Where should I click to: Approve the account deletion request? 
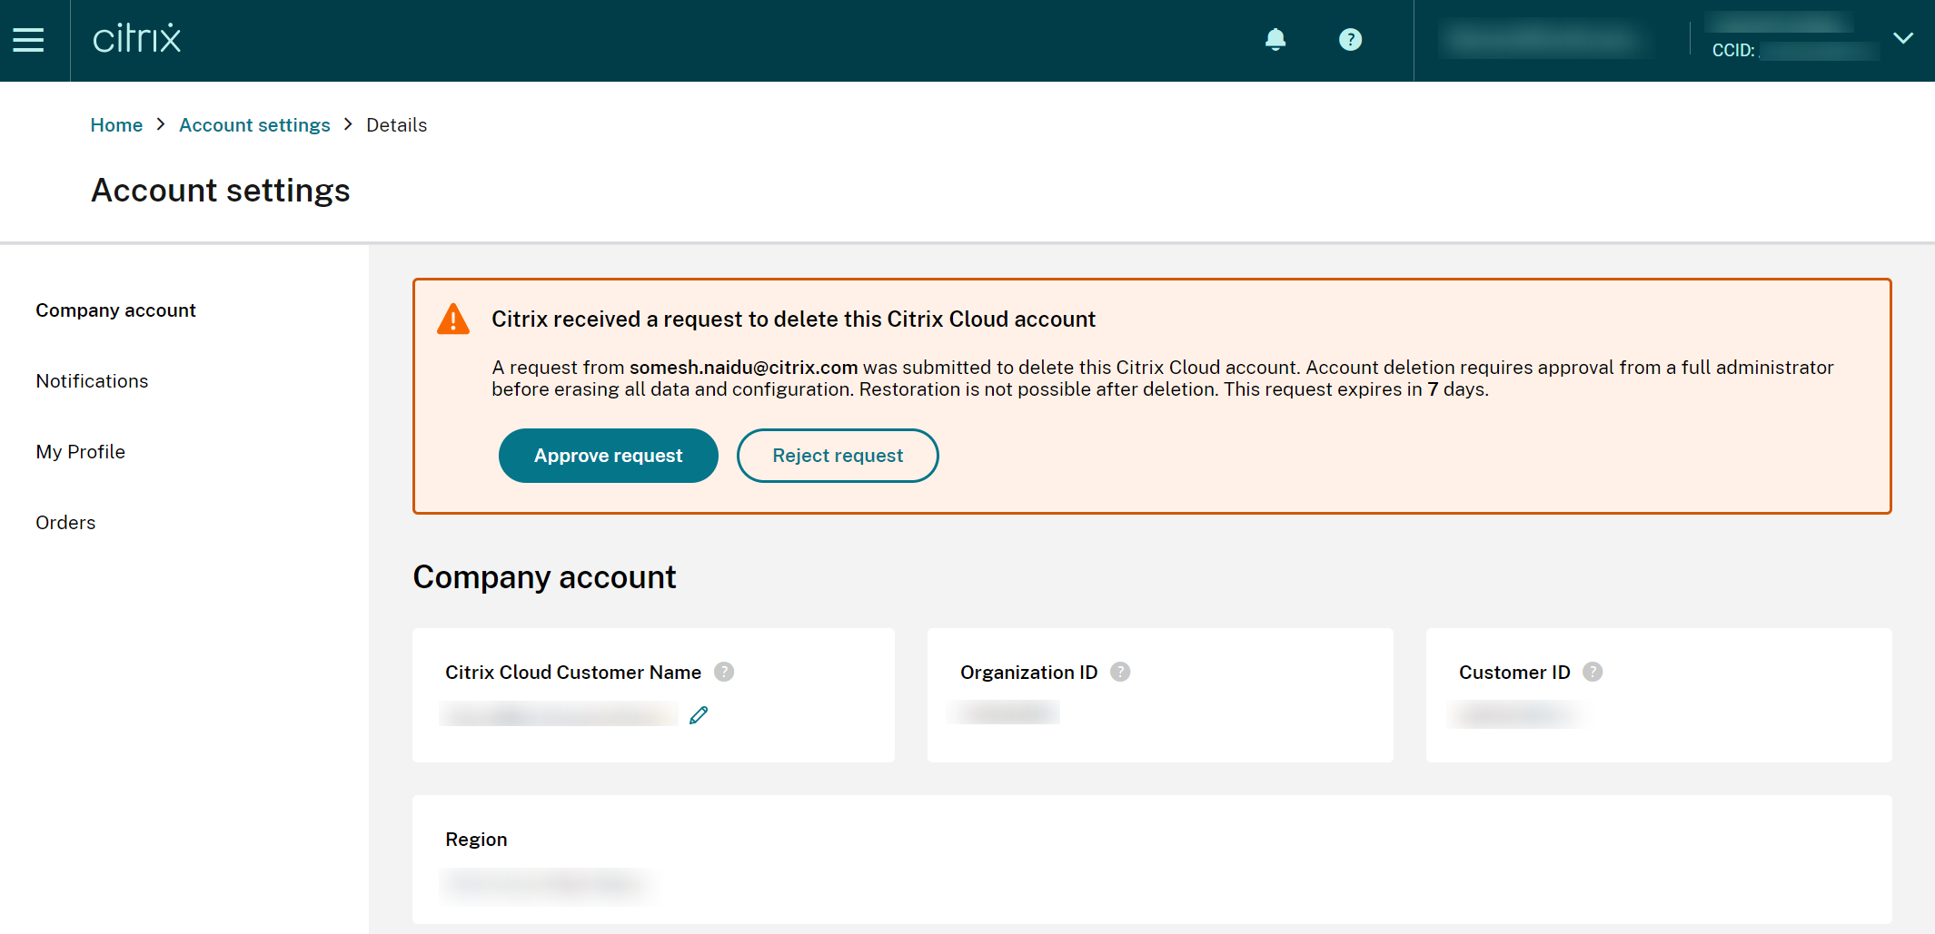pos(608,456)
